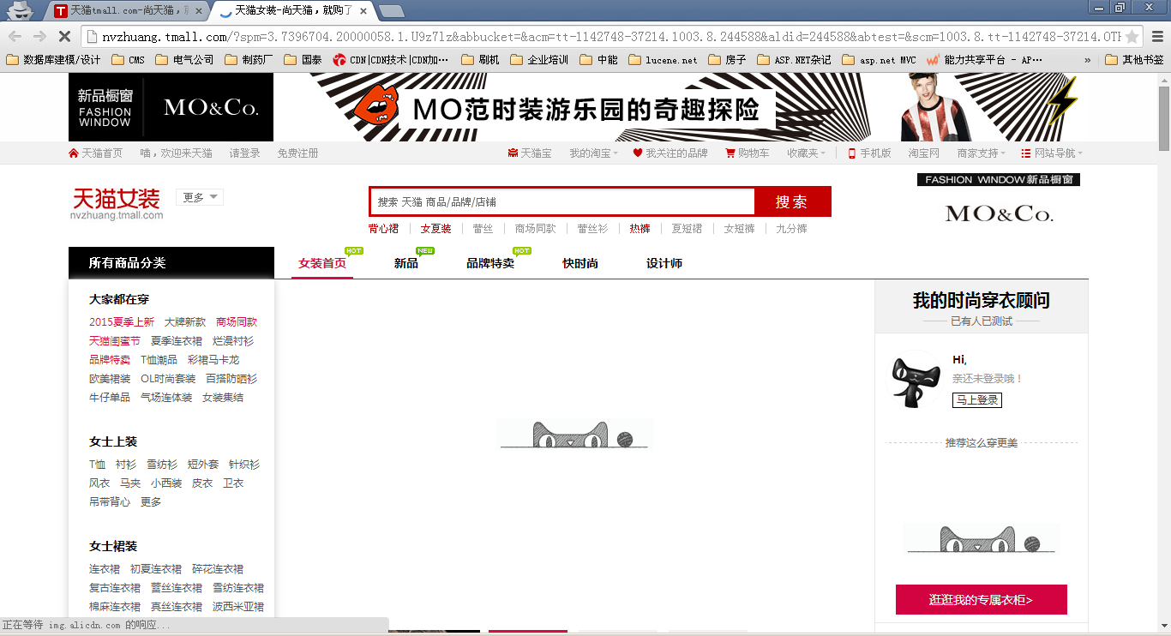Click 背心裙 hot search keyword
The width and height of the screenshot is (1171, 636).
[x=383, y=229]
